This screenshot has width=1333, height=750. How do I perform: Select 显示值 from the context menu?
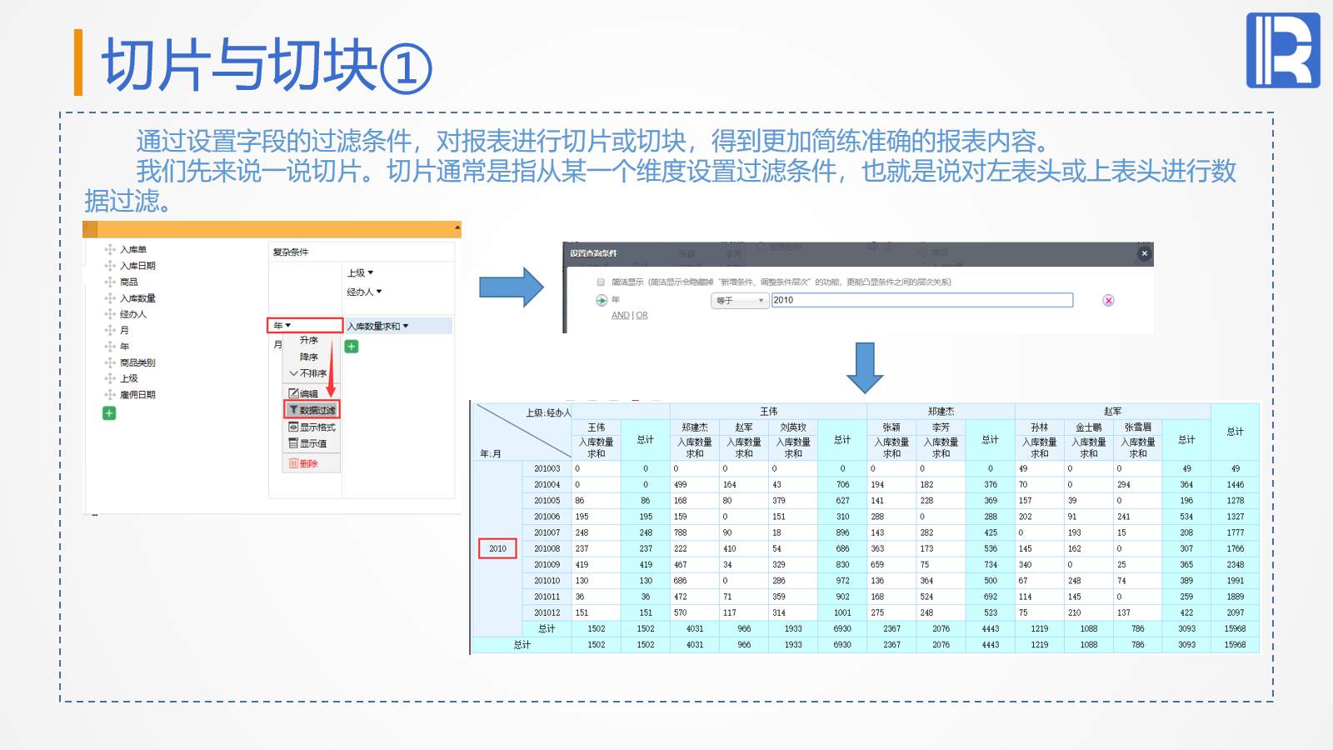313,443
